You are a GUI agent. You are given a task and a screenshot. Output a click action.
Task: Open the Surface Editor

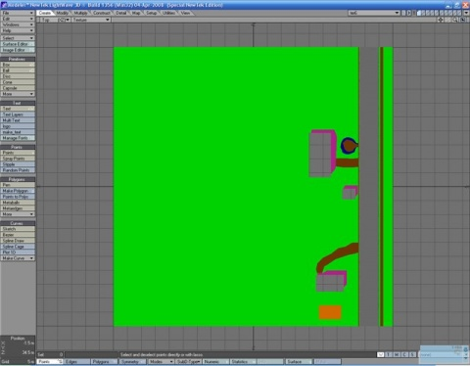[18, 44]
